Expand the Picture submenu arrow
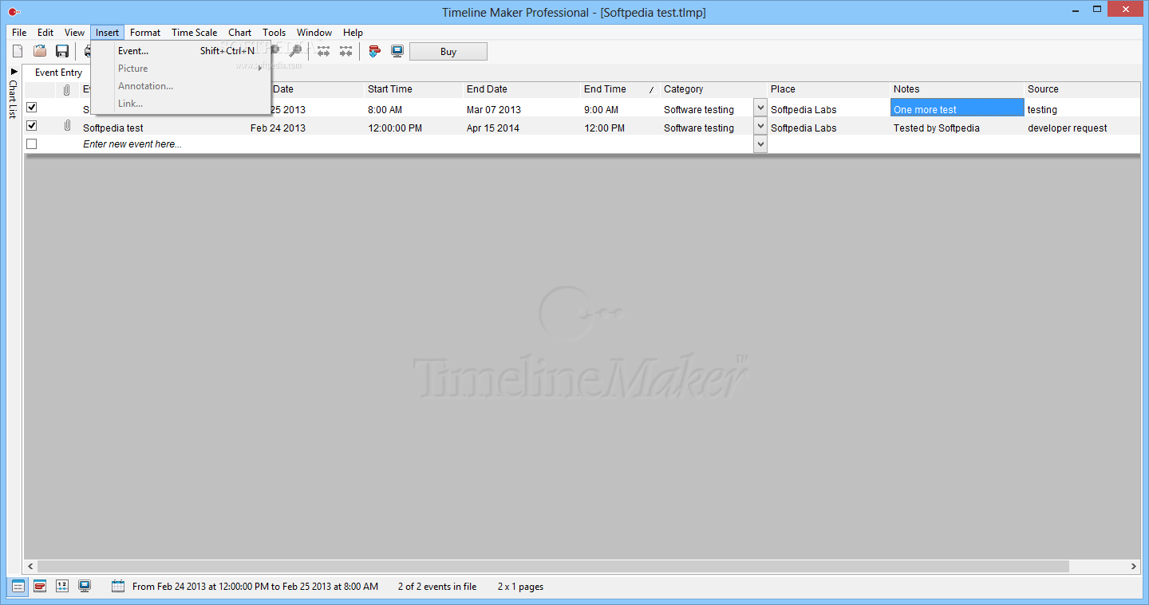Viewport: 1149px width, 605px height. pos(260,69)
